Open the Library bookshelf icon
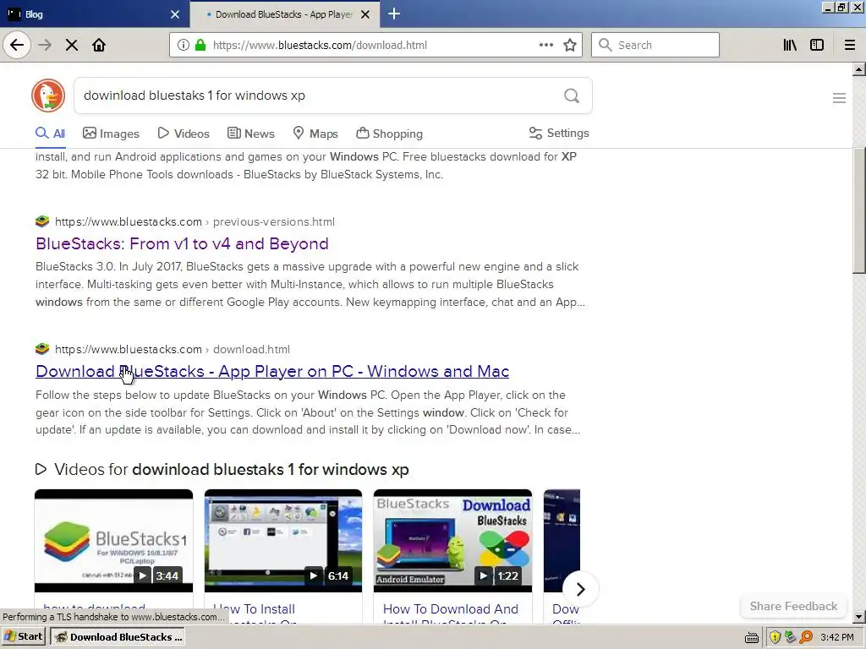 coord(790,45)
